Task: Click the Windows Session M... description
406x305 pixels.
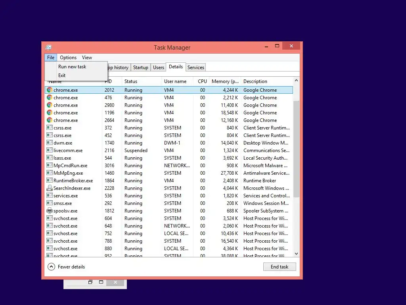Action: coord(266,203)
